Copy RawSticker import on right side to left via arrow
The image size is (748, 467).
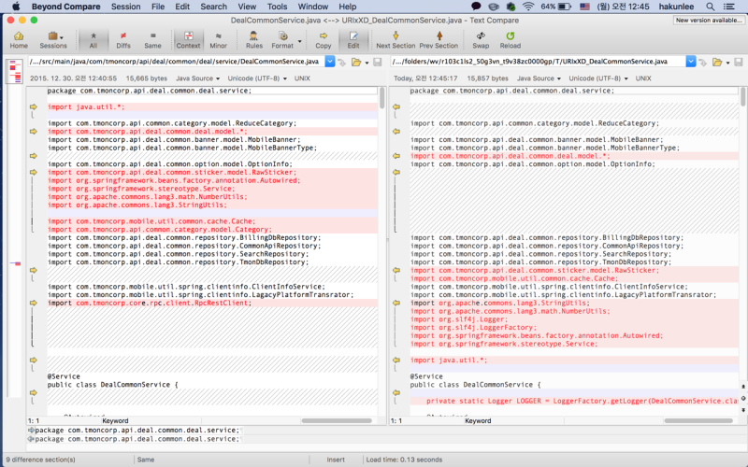coord(396,270)
